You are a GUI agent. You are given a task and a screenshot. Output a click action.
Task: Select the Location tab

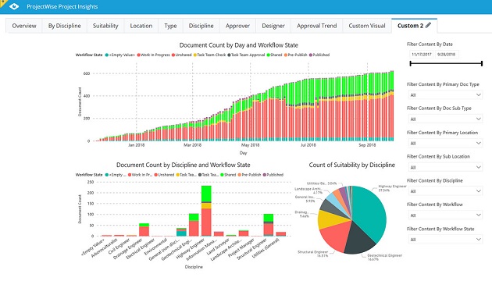(141, 26)
